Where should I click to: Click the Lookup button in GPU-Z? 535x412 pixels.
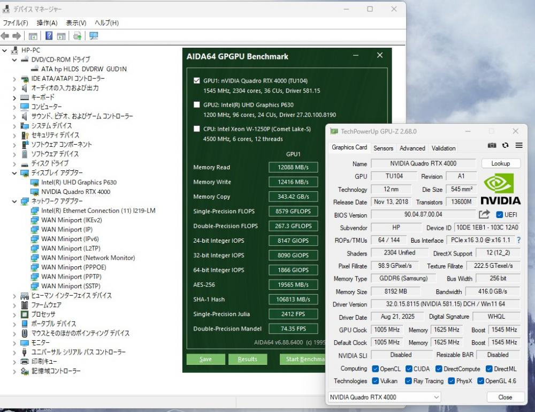pos(501,163)
